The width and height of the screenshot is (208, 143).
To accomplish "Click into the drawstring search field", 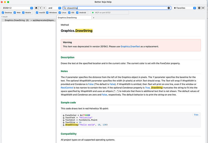I will [117, 8].
